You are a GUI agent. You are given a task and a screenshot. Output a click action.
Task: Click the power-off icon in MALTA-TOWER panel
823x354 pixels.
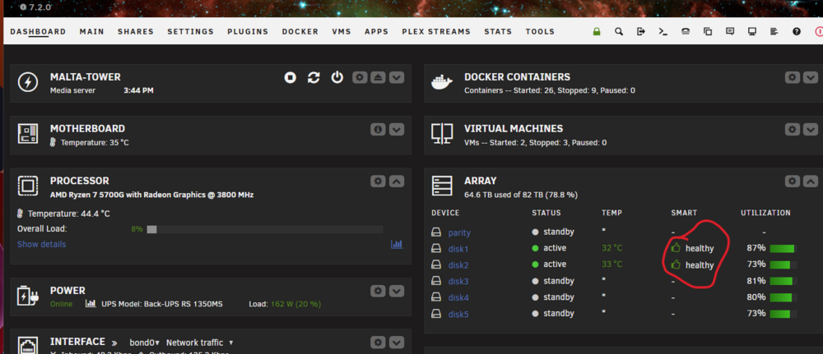(x=337, y=77)
